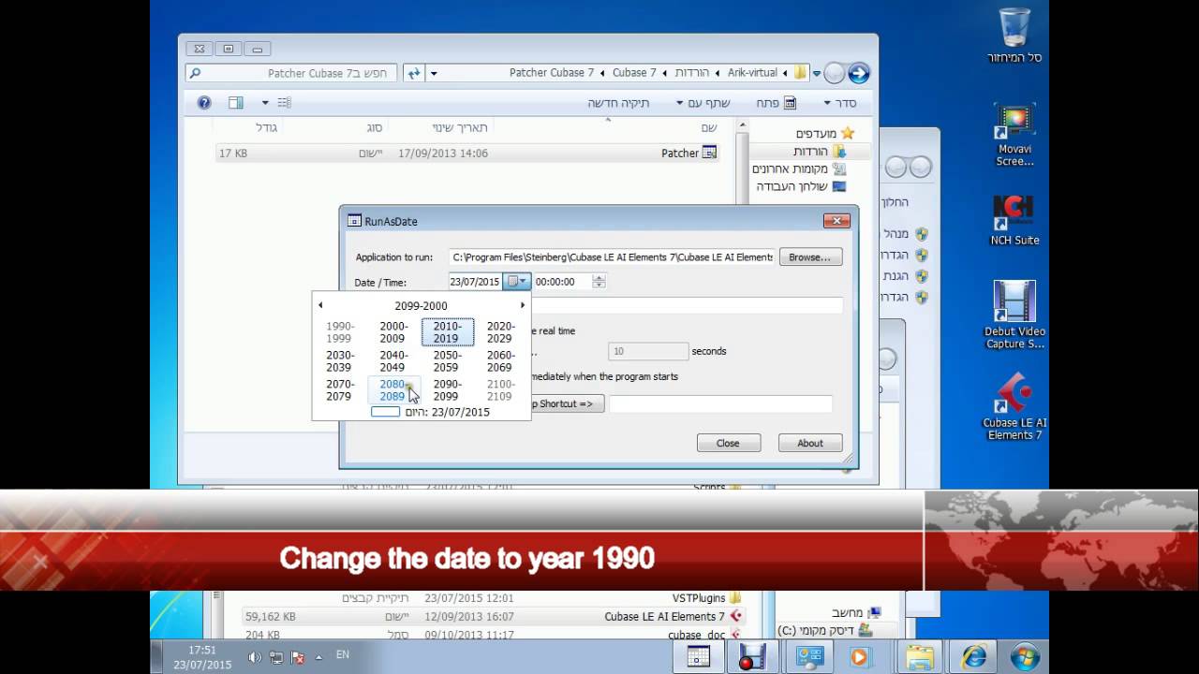This screenshot has width=1199, height=674.
Task: Open the calendar drop-down next to the date
Action: (x=517, y=281)
